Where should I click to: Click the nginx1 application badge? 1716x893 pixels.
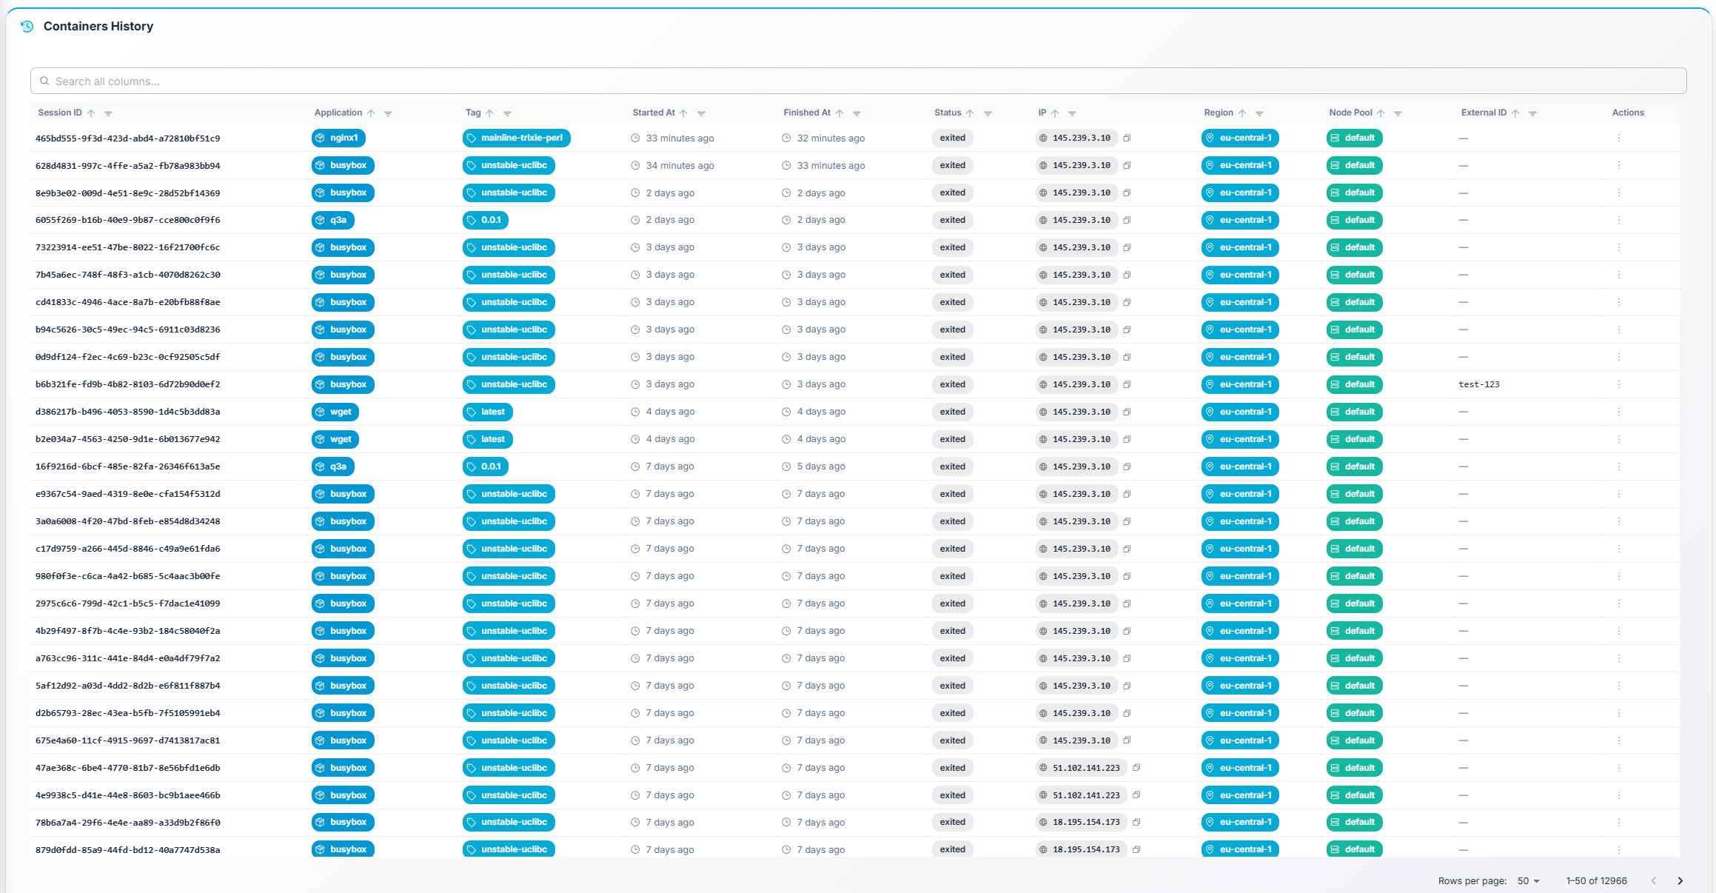click(338, 138)
